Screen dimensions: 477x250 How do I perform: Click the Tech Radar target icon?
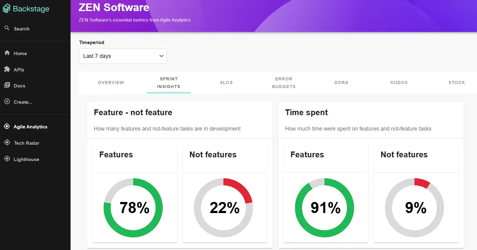coord(7,143)
